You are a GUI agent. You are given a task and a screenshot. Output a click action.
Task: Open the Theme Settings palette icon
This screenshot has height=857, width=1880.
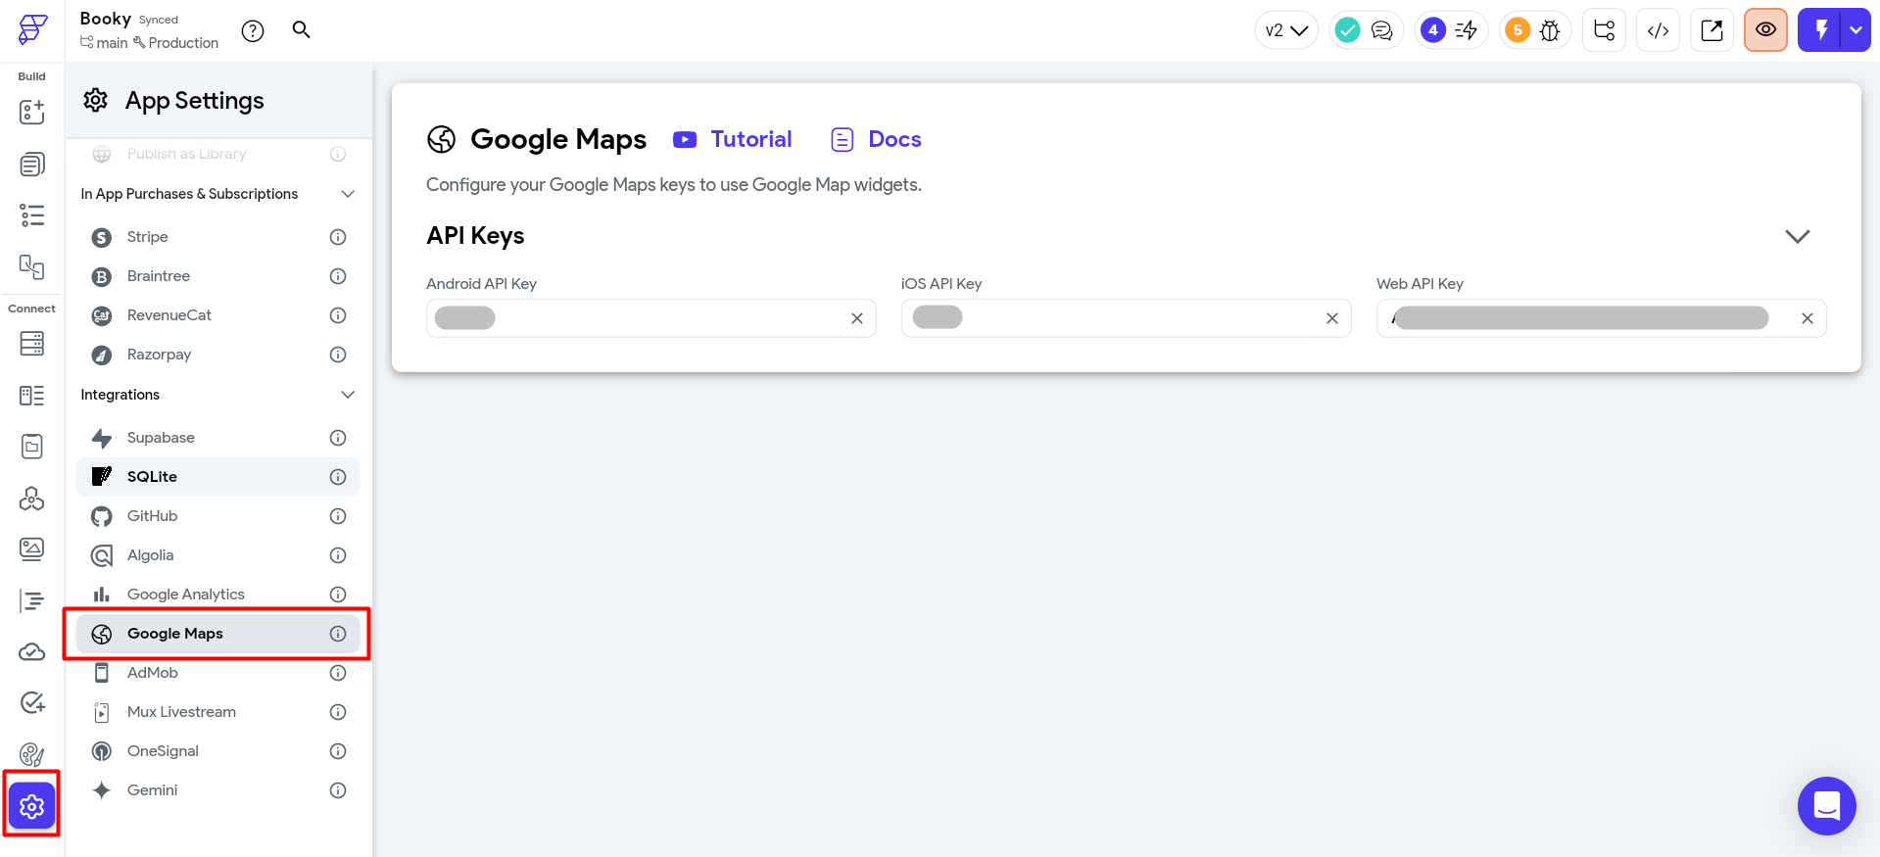coord(32,755)
